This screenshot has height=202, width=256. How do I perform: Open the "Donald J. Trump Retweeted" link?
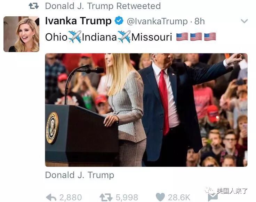(x=103, y=6)
